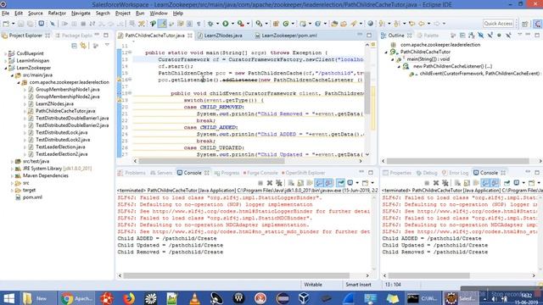Open the Run button dropdown arrow
The height and width of the screenshot is (305, 543).
(232, 24)
